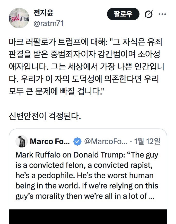
Task: Open 전지윤's REVOLUTION profile avatar
Action: [x=19, y=18]
